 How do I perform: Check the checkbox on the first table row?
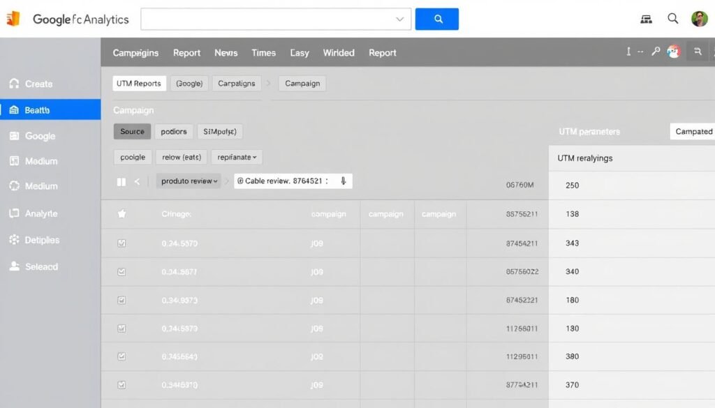tap(122, 243)
